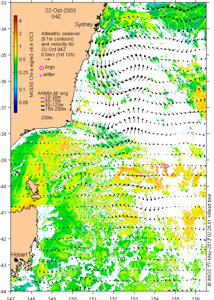Click the 'ANMN 4h avg' heading
This screenshot has width=214, height=300.
[x=53, y=93]
